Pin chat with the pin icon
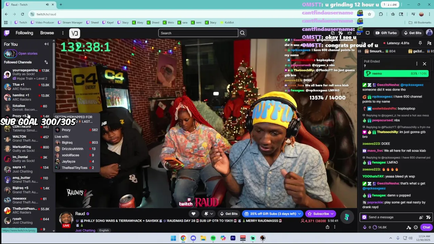The height and width of the screenshot is (244, 434). coord(420,43)
